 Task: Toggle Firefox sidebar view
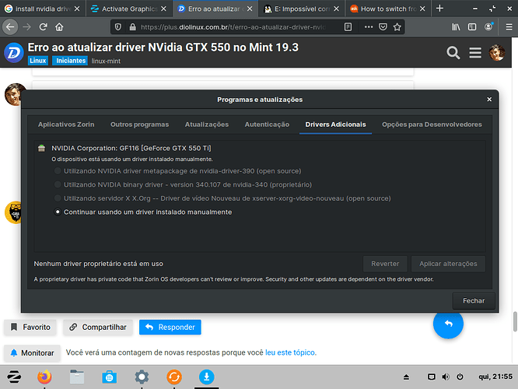click(472, 26)
